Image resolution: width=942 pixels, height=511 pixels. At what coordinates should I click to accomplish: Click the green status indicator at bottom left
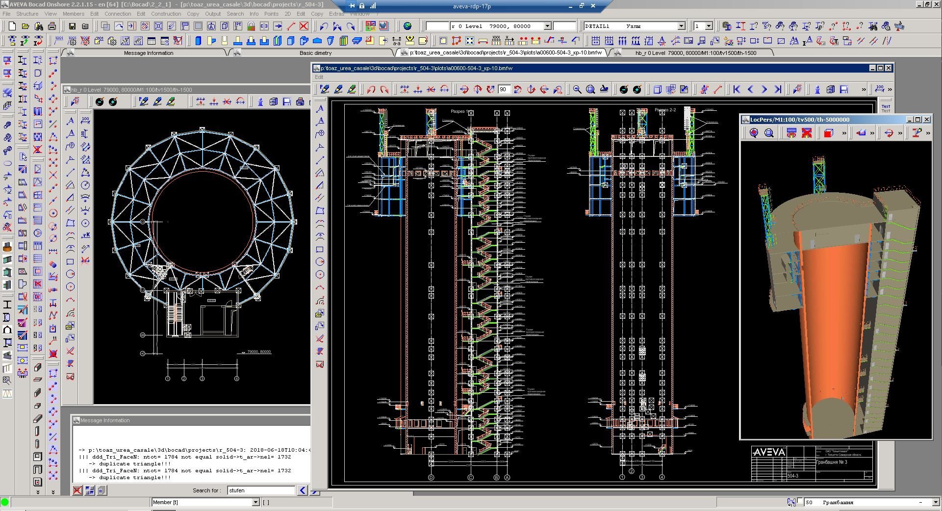pos(5,502)
